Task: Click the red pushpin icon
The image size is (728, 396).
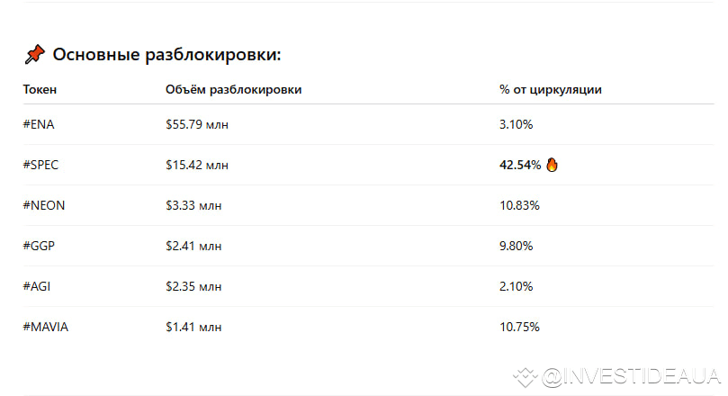Action: (34, 55)
